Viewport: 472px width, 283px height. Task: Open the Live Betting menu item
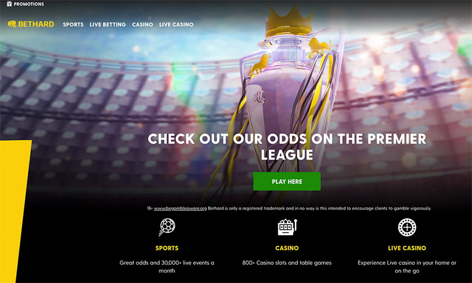pyautogui.click(x=108, y=24)
